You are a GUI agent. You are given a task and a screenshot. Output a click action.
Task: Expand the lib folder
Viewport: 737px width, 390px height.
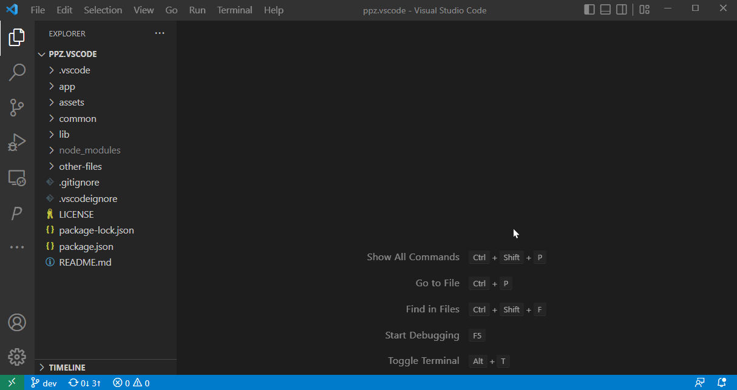[x=106, y=134]
